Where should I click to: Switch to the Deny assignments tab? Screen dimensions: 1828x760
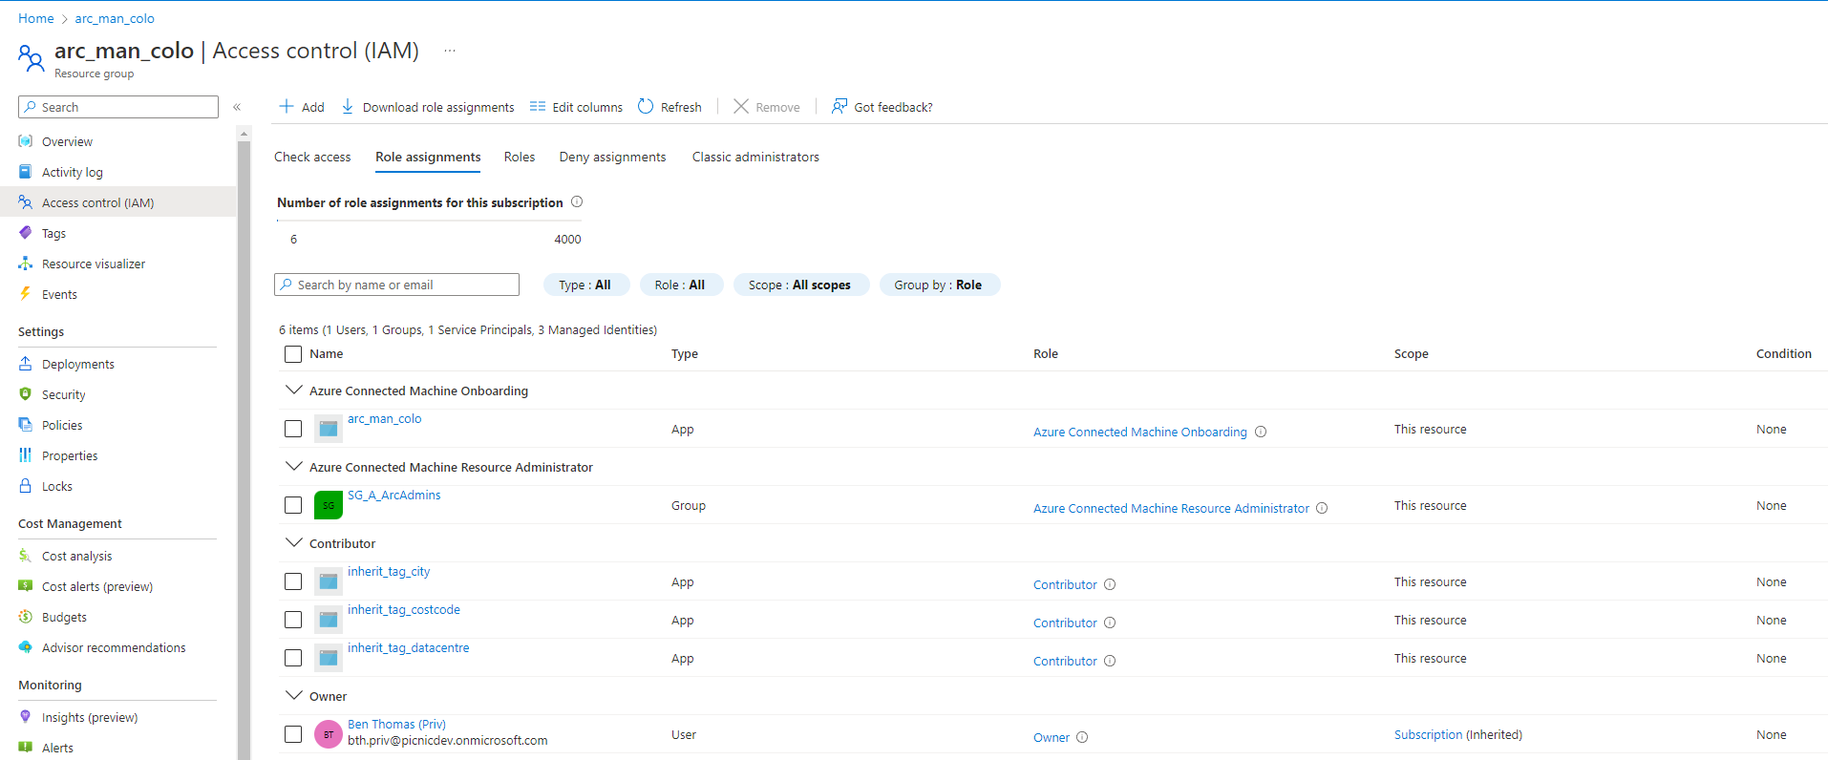tap(612, 157)
